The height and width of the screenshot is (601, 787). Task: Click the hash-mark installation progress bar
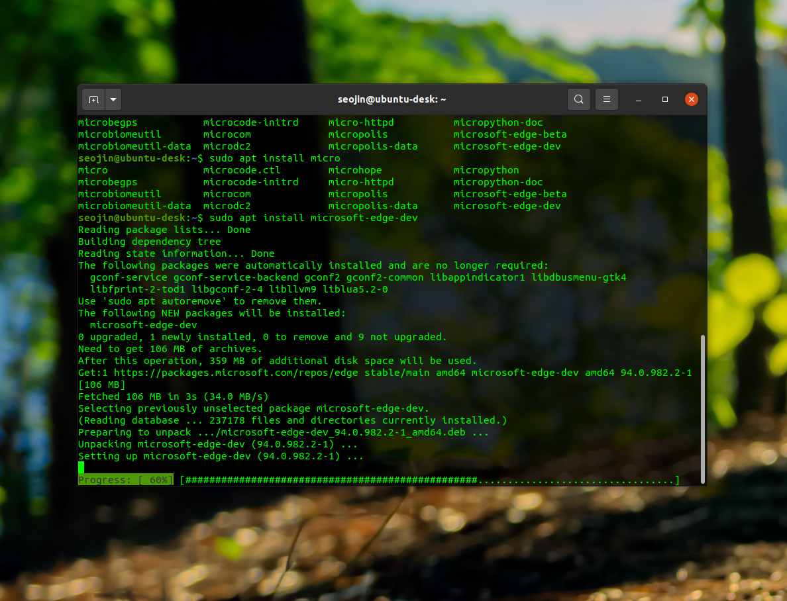point(430,480)
